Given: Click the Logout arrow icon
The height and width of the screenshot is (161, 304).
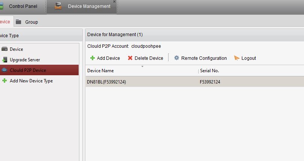Looking at the screenshot, I should click(x=237, y=58).
